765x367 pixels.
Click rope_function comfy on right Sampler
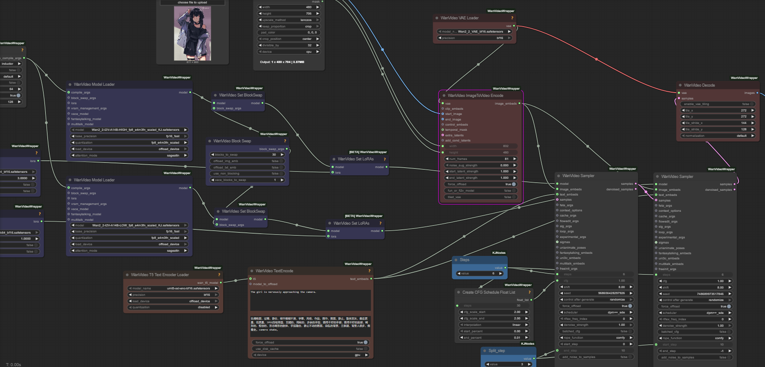click(x=695, y=338)
